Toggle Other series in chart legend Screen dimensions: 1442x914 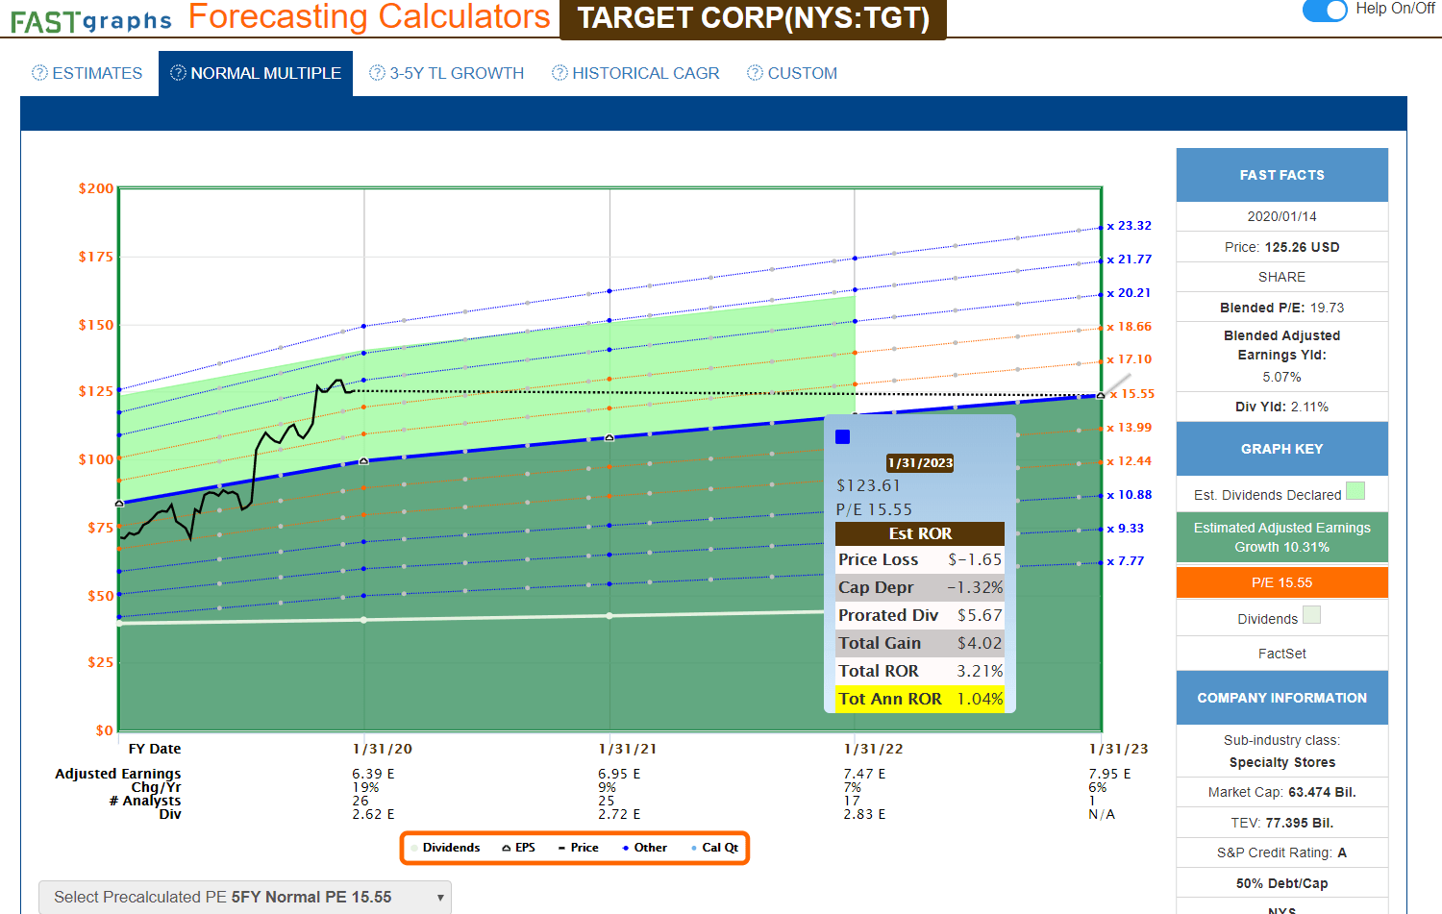point(645,848)
